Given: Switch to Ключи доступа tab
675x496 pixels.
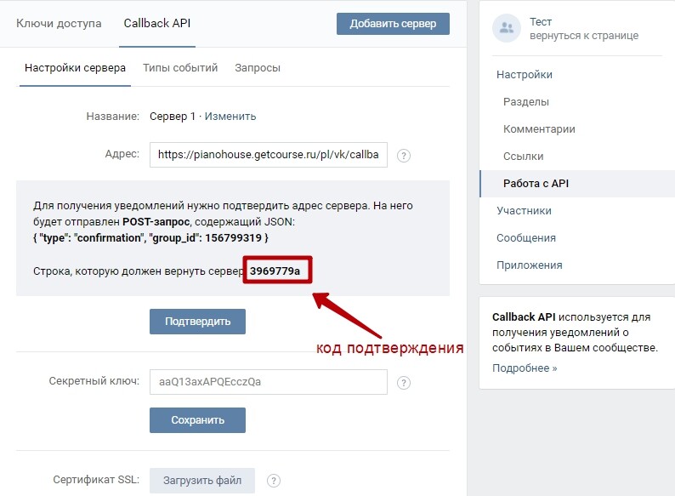Looking at the screenshot, I should pos(59,23).
